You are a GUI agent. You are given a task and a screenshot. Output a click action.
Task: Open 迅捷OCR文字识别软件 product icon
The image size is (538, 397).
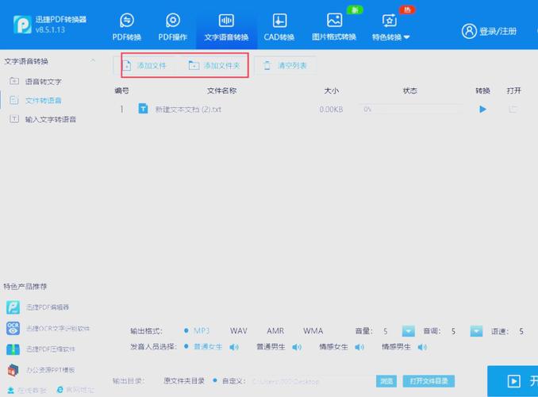pos(13,328)
